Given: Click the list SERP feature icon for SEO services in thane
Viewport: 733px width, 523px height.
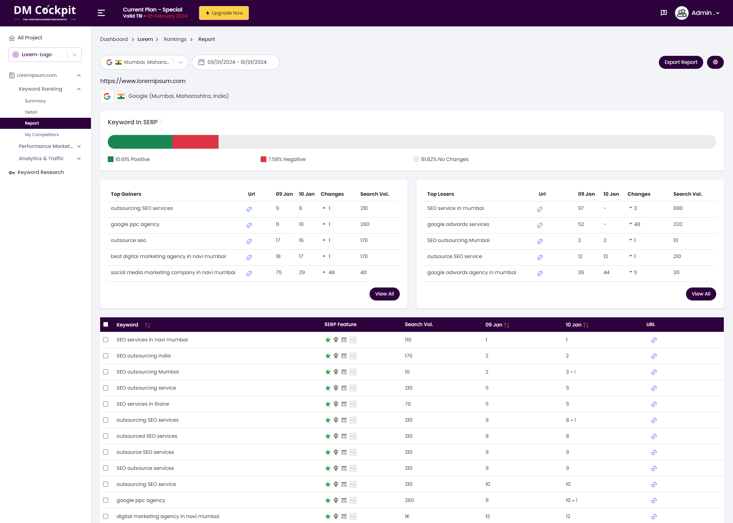Looking at the screenshot, I should click(344, 404).
